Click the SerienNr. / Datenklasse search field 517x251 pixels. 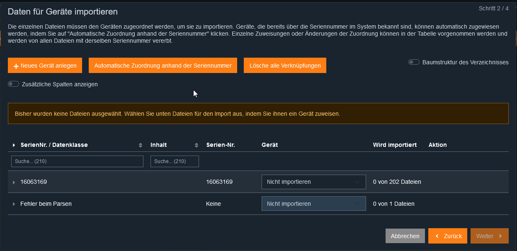77,161
